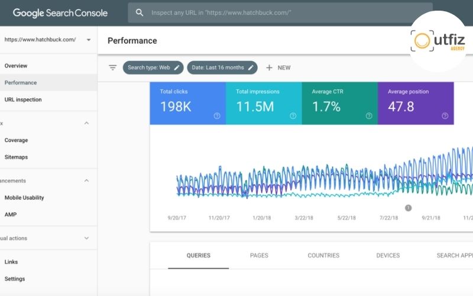Switch to the COUNTRIES tab
The width and height of the screenshot is (473, 296).
click(x=323, y=256)
